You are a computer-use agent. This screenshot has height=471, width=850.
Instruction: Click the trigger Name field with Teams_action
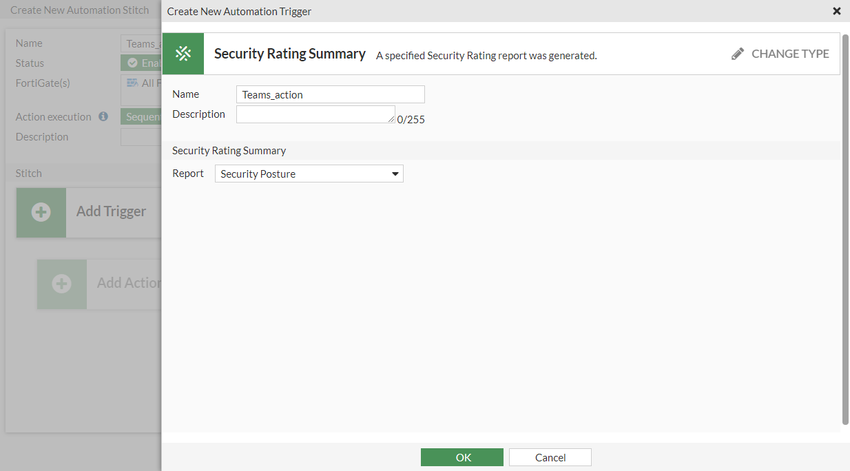coord(330,94)
